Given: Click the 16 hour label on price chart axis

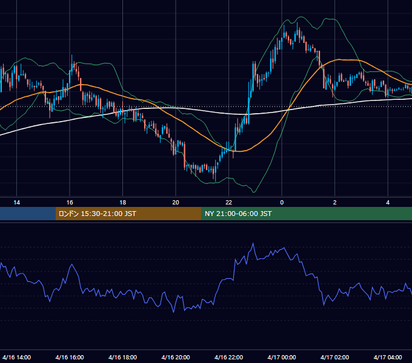Looking at the screenshot, I should click(70, 203).
